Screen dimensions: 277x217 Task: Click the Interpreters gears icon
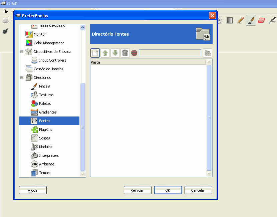pyautogui.click(x=34, y=155)
